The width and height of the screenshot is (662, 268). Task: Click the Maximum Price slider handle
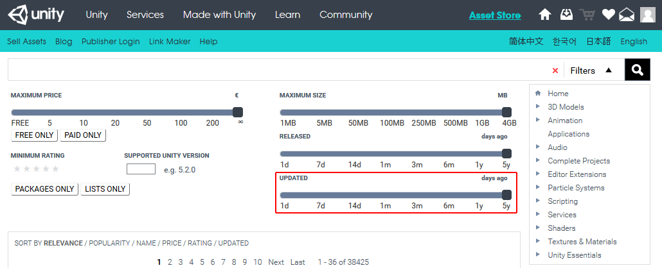pos(238,112)
